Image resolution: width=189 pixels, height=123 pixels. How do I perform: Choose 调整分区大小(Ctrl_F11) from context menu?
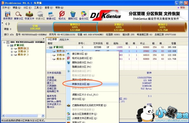tap(93, 95)
